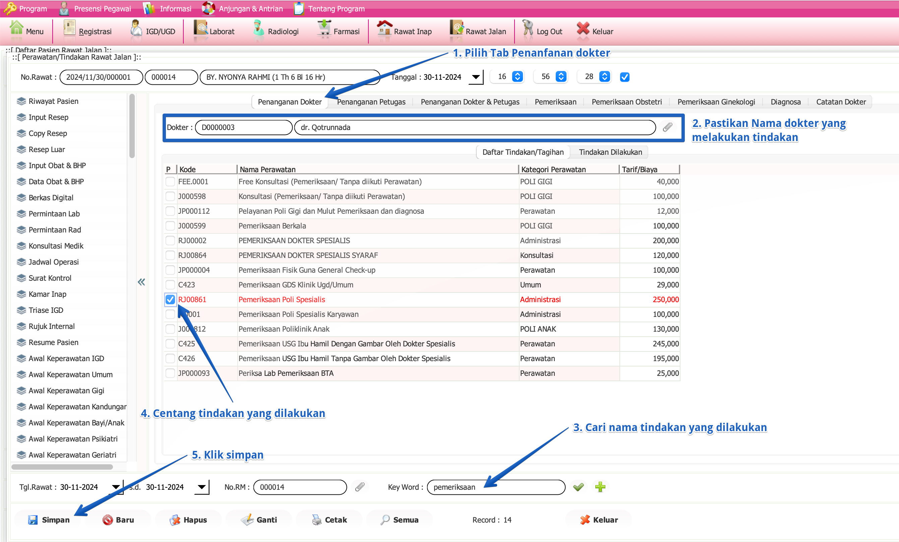
Task: Click the green plus add icon
Action: [600, 487]
